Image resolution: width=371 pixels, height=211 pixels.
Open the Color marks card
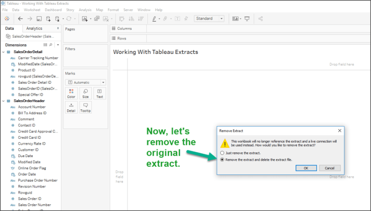[71, 93]
